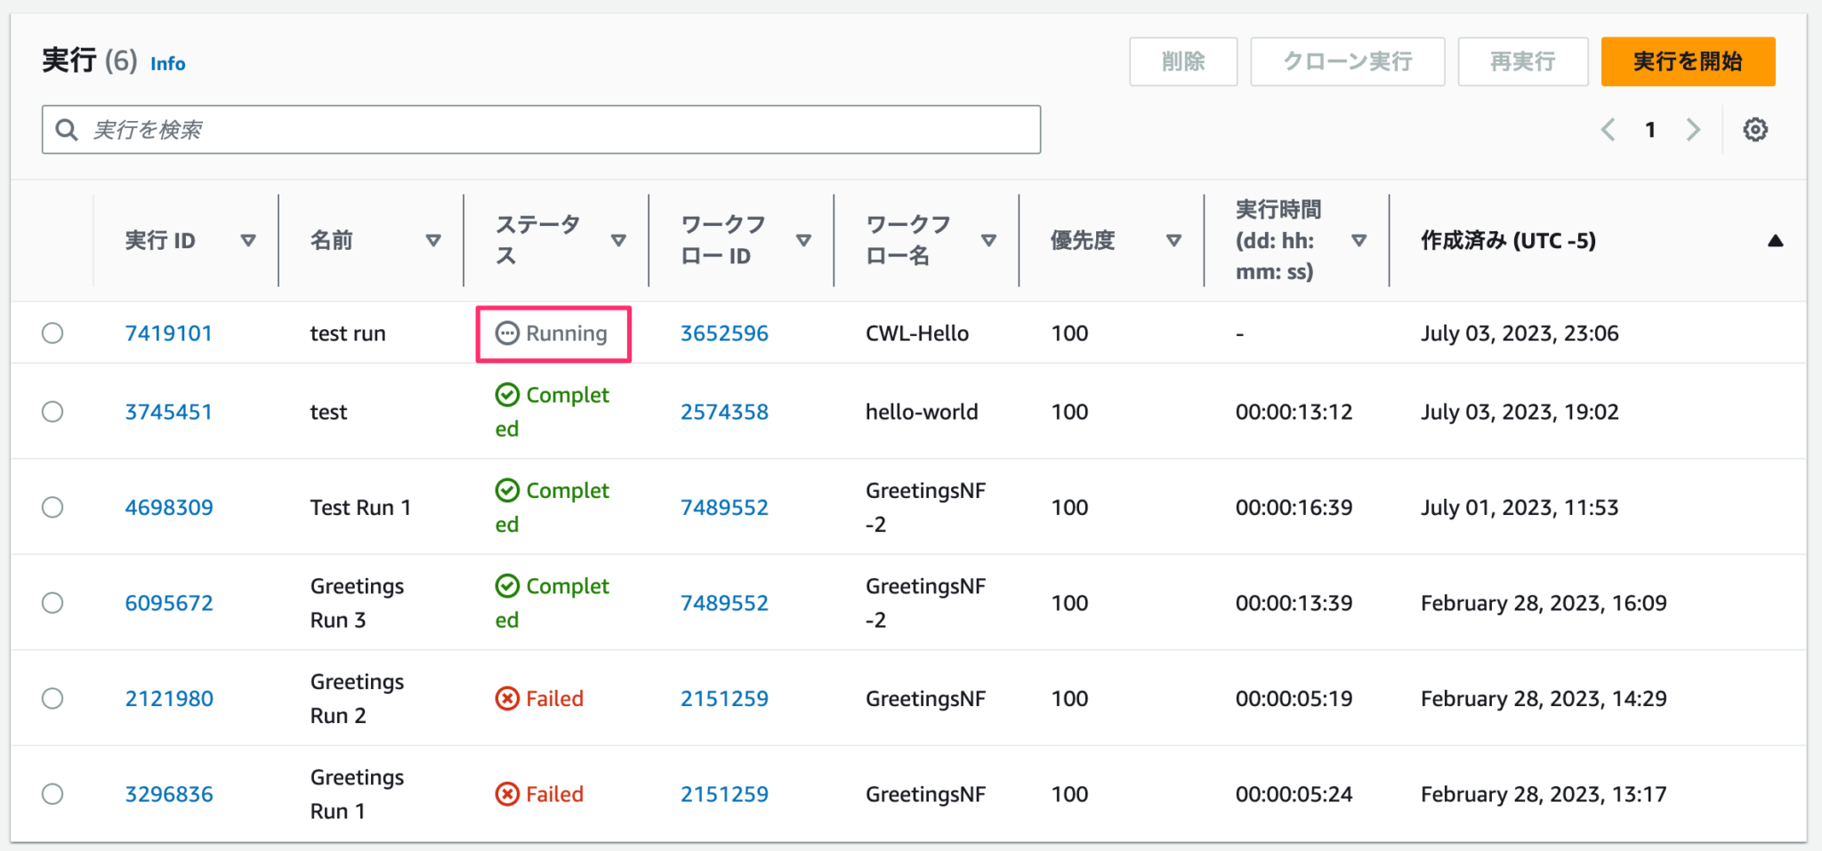The image size is (1822, 851).
Task: Open workflow ID 2574358 link
Action: (x=724, y=412)
